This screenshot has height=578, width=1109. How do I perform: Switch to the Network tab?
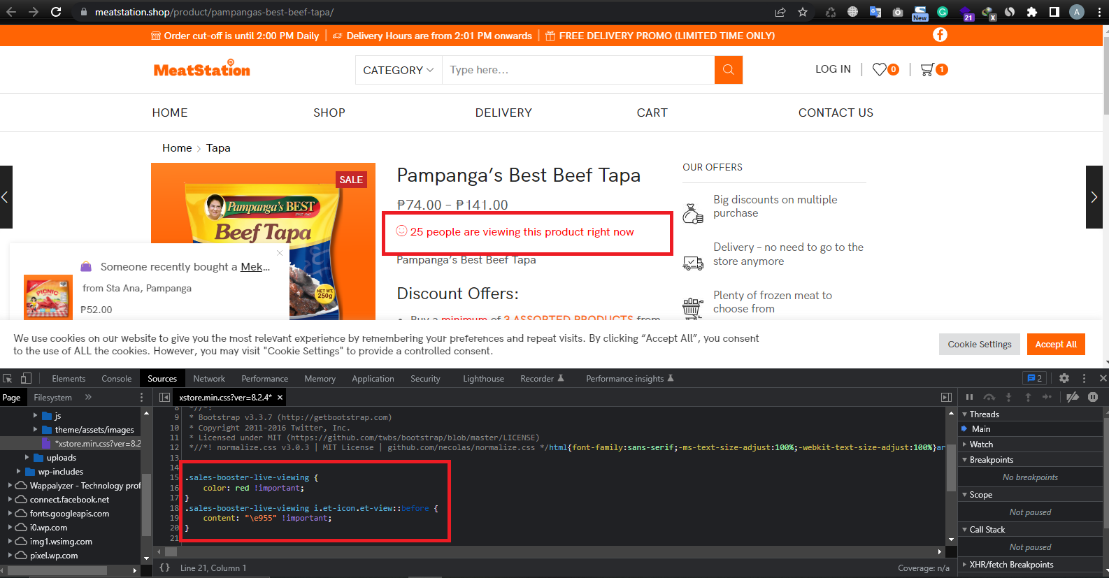pyautogui.click(x=209, y=378)
